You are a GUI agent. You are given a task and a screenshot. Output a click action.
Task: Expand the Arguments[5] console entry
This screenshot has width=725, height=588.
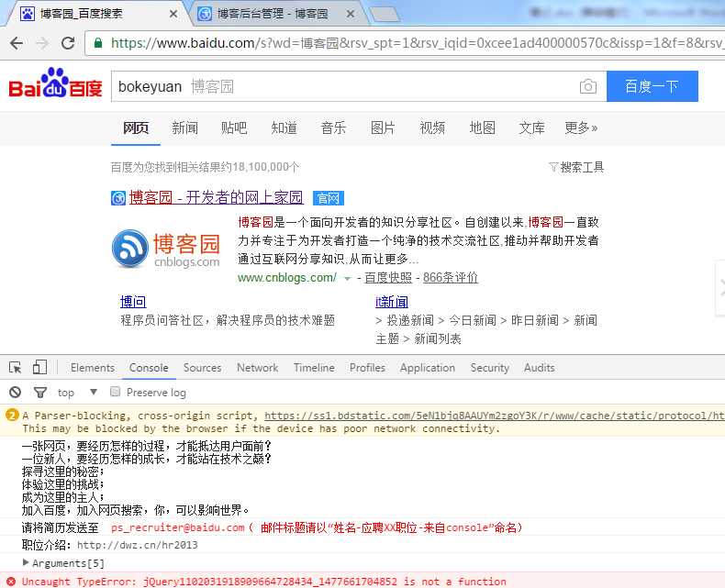(x=26, y=562)
